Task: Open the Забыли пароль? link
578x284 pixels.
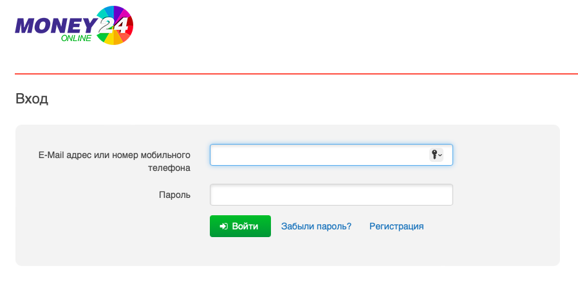Action: pos(316,226)
